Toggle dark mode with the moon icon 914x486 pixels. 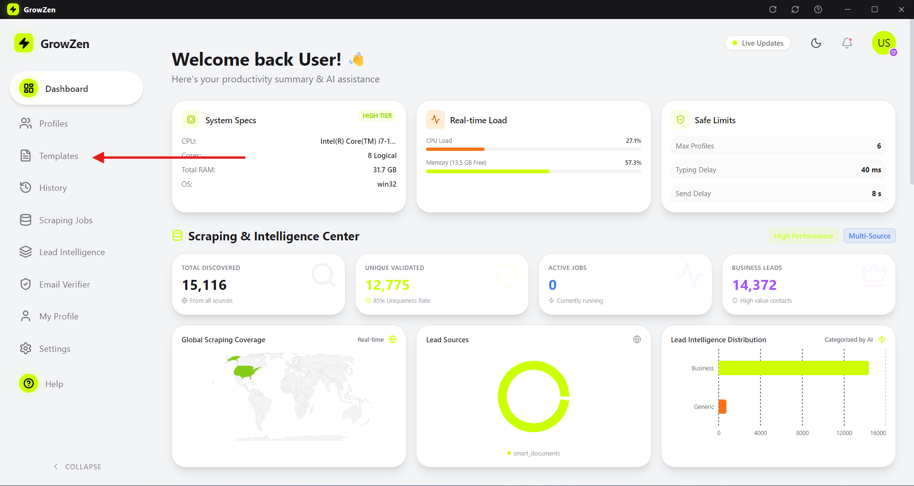coord(816,43)
